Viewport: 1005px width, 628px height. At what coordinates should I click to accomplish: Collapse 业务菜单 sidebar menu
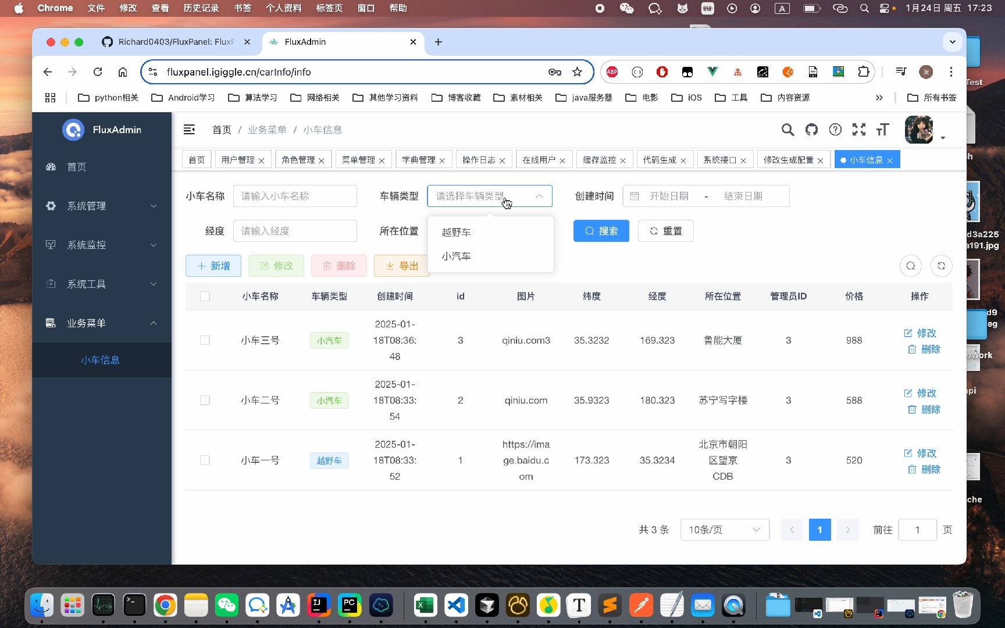(x=102, y=323)
